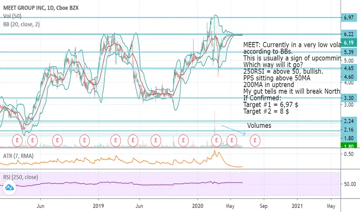Click the 2020 label on time axis
This screenshot has width=360, height=212.
(x=197, y=206)
